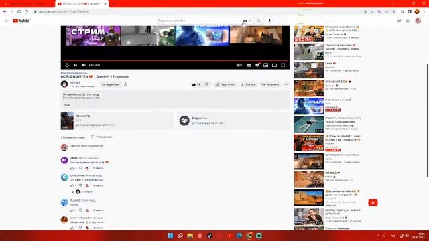Switch to the active YouTube browser tab

82,4
